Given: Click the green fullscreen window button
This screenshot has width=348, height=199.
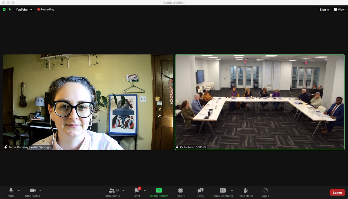Looking at the screenshot, I should point(13,3).
